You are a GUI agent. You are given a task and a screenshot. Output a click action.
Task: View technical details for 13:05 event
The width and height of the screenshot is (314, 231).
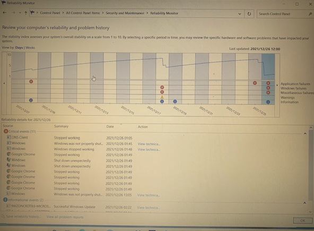coord(149,195)
